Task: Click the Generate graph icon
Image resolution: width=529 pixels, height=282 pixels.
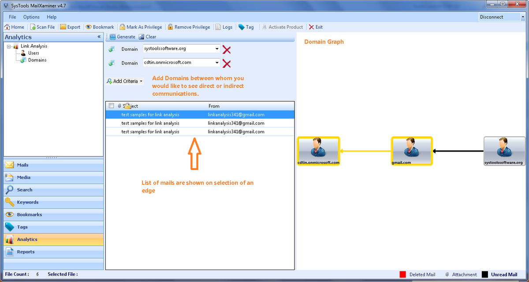Action: point(112,37)
